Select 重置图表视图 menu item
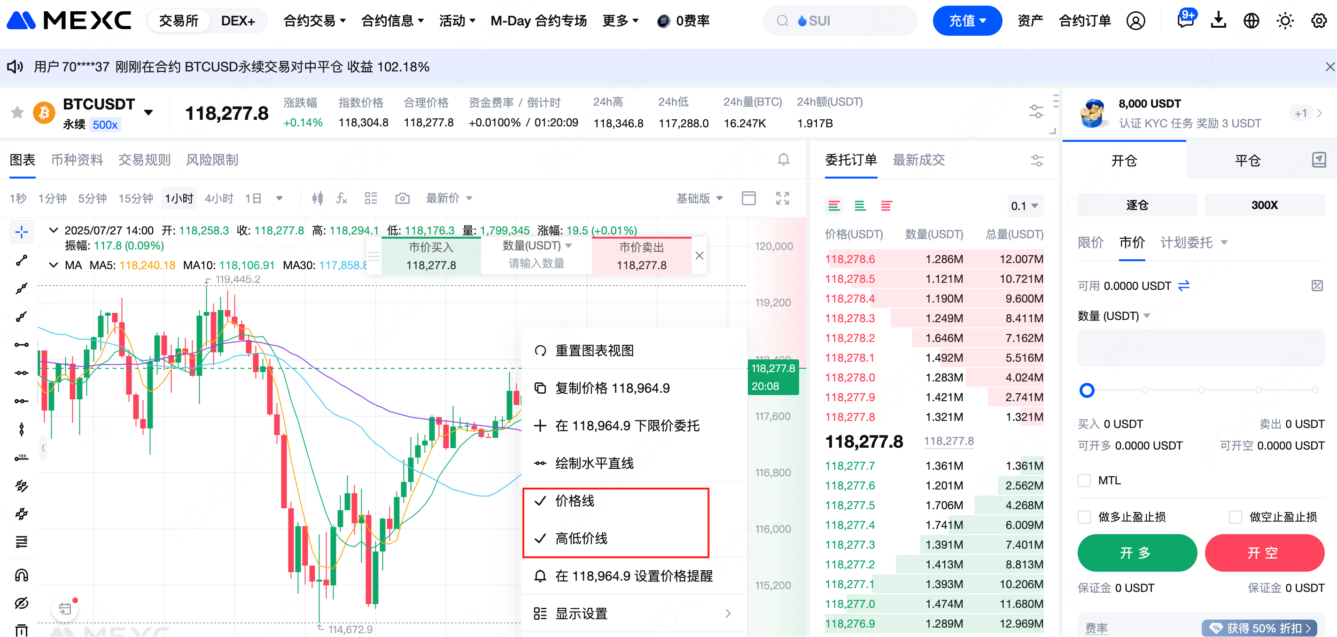 [x=633, y=350]
